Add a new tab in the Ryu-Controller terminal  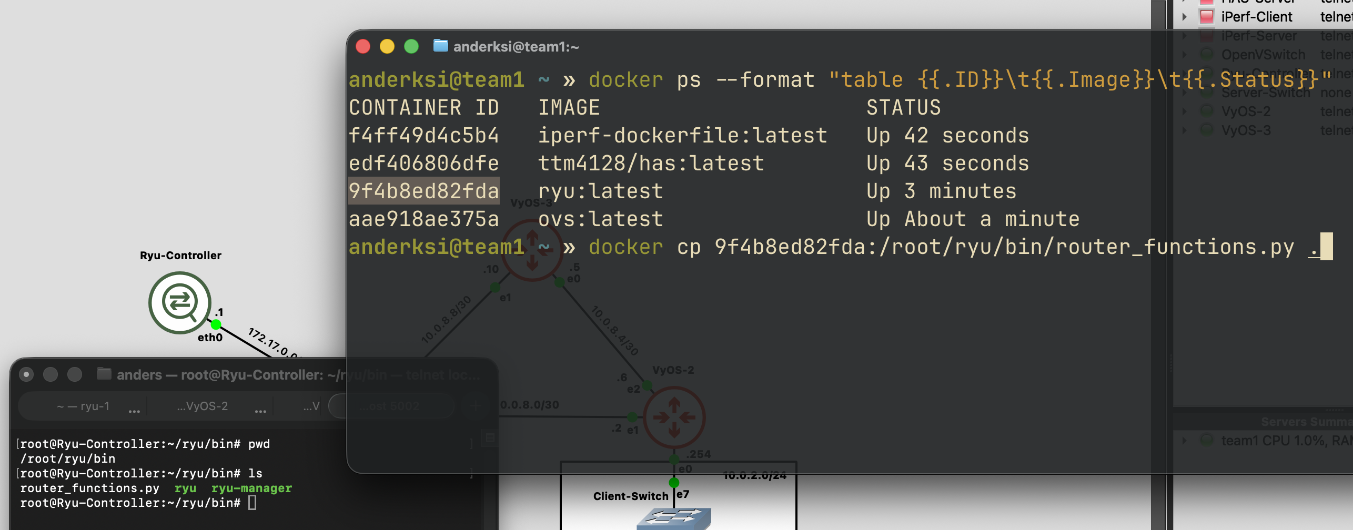(x=476, y=406)
